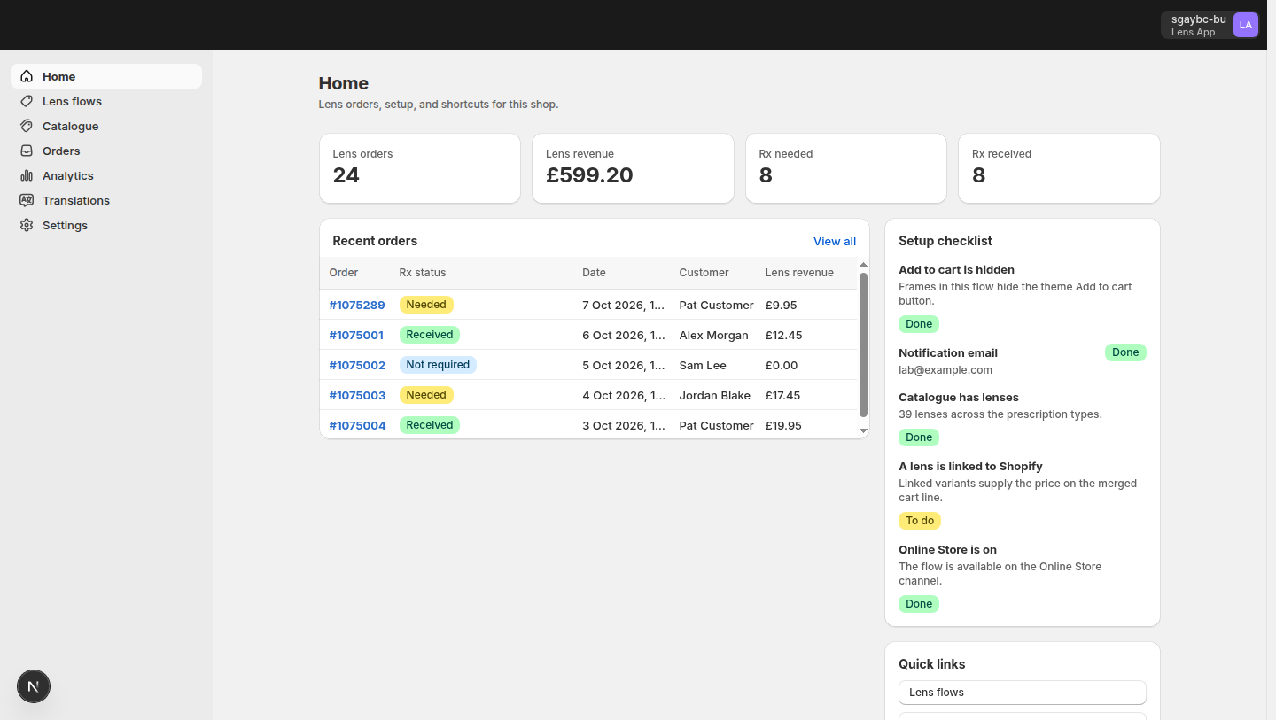Click the lab@example.com email text
1276x720 pixels.
click(x=945, y=370)
